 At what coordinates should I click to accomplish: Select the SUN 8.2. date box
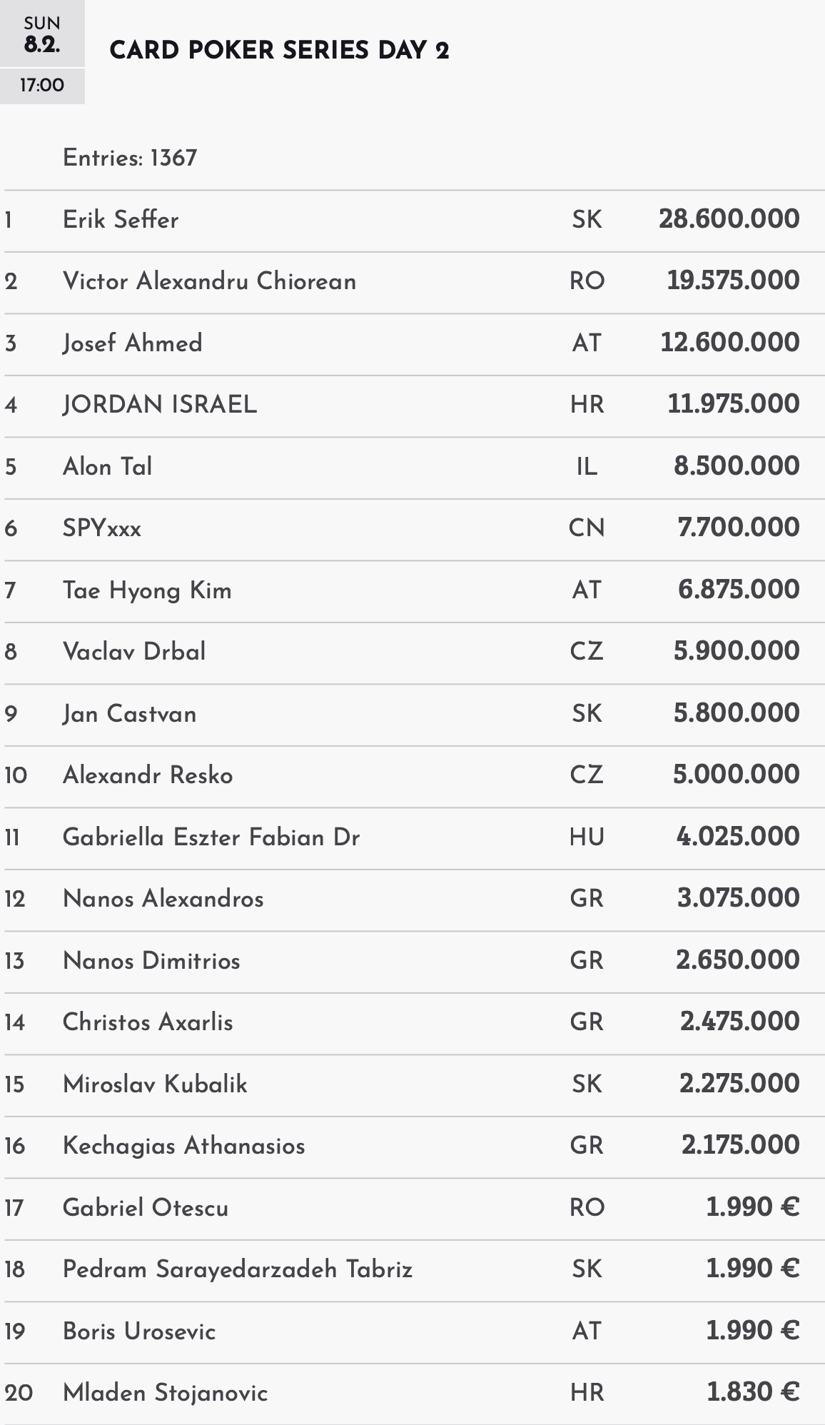[42, 35]
